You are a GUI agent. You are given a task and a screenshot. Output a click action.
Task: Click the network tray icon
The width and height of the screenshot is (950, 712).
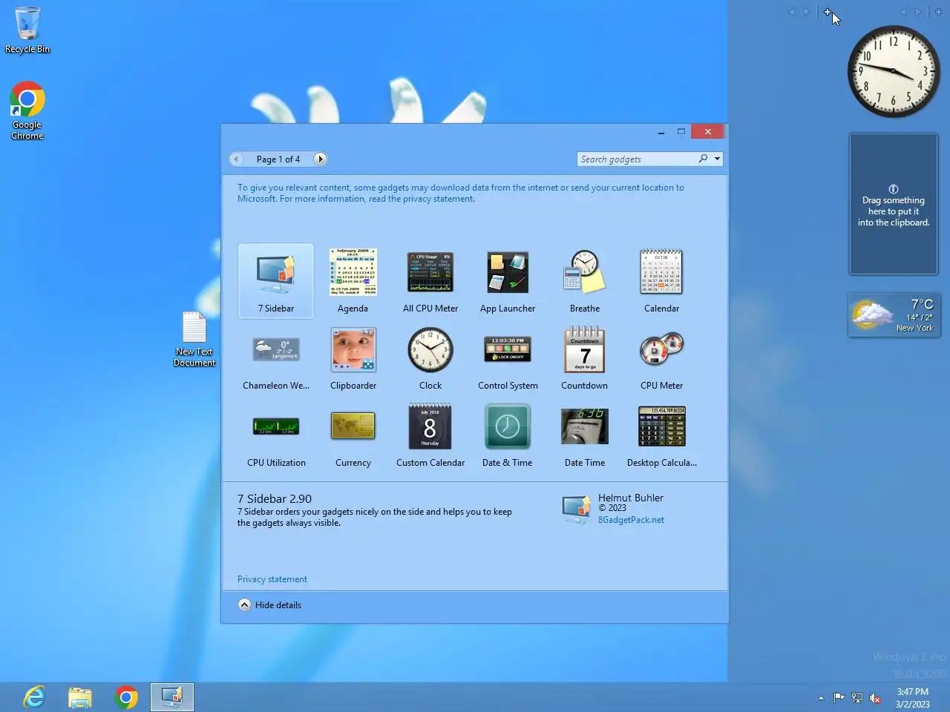coord(857,697)
